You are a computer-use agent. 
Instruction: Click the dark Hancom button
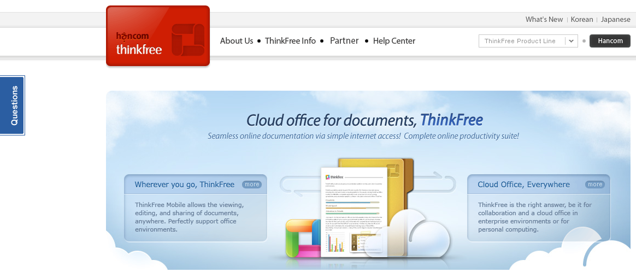(x=610, y=41)
